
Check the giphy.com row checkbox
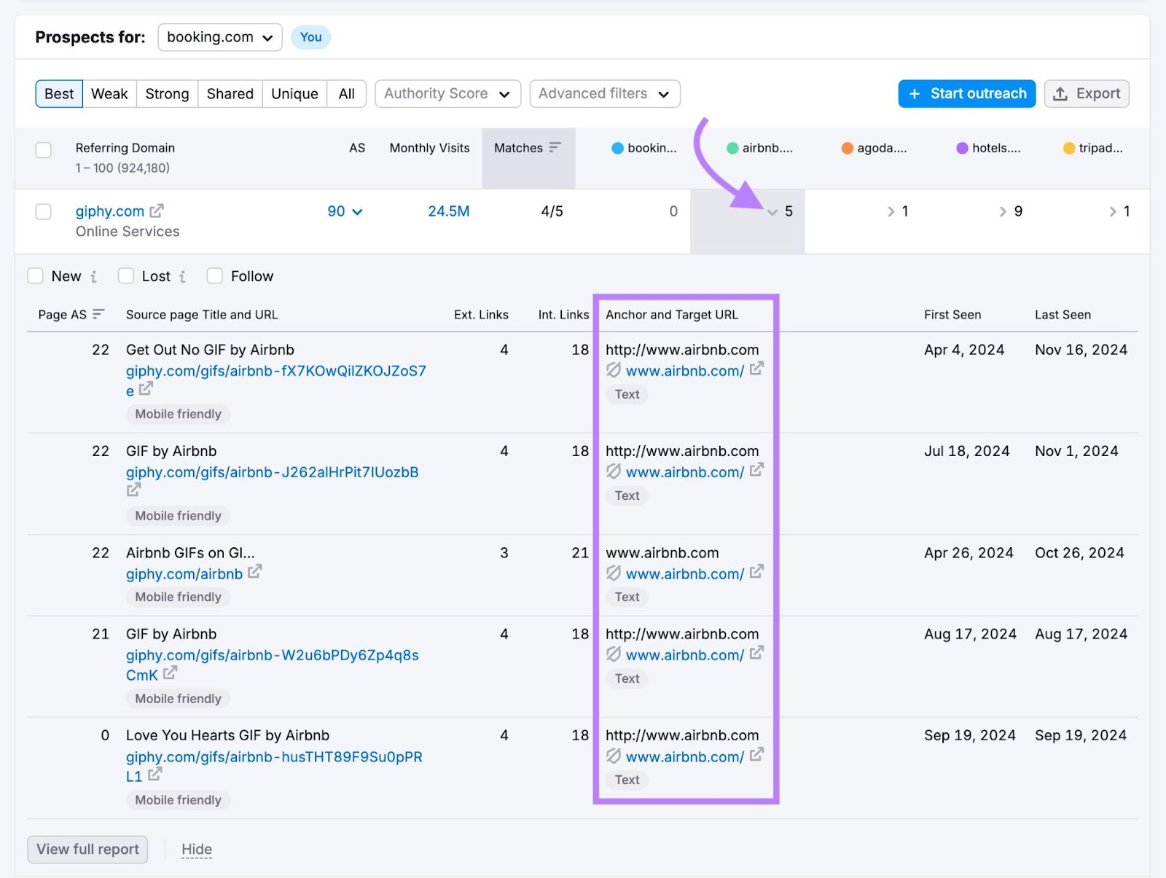(x=44, y=211)
